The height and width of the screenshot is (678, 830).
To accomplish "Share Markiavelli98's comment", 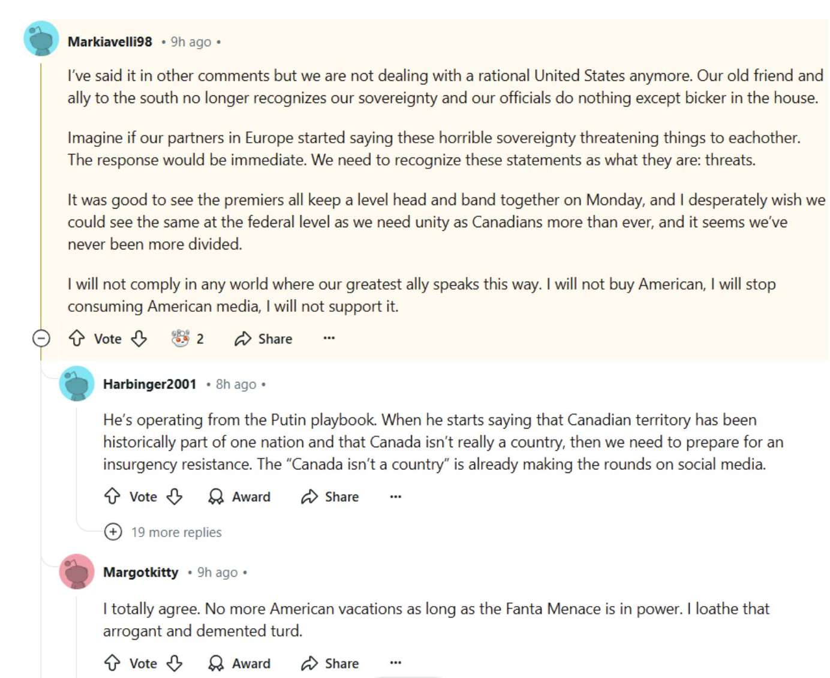I will click(263, 339).
